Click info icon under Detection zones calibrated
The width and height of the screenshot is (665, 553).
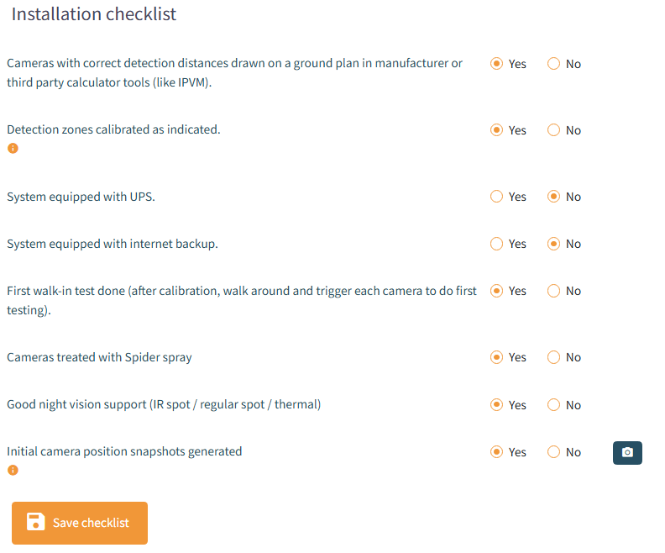coord(13,148)
